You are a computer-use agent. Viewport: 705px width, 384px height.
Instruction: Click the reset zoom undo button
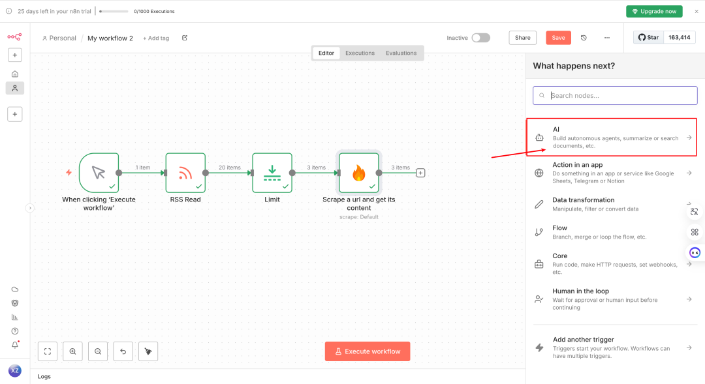(x=123, y=351)
